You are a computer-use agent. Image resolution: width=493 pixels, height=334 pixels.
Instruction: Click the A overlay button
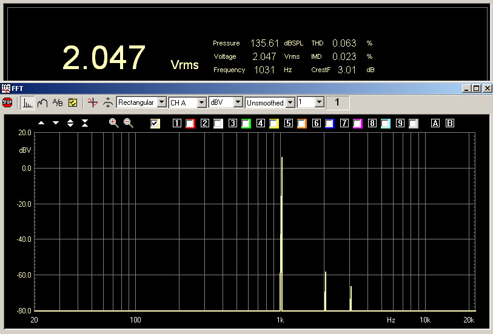tap(435, 124)
